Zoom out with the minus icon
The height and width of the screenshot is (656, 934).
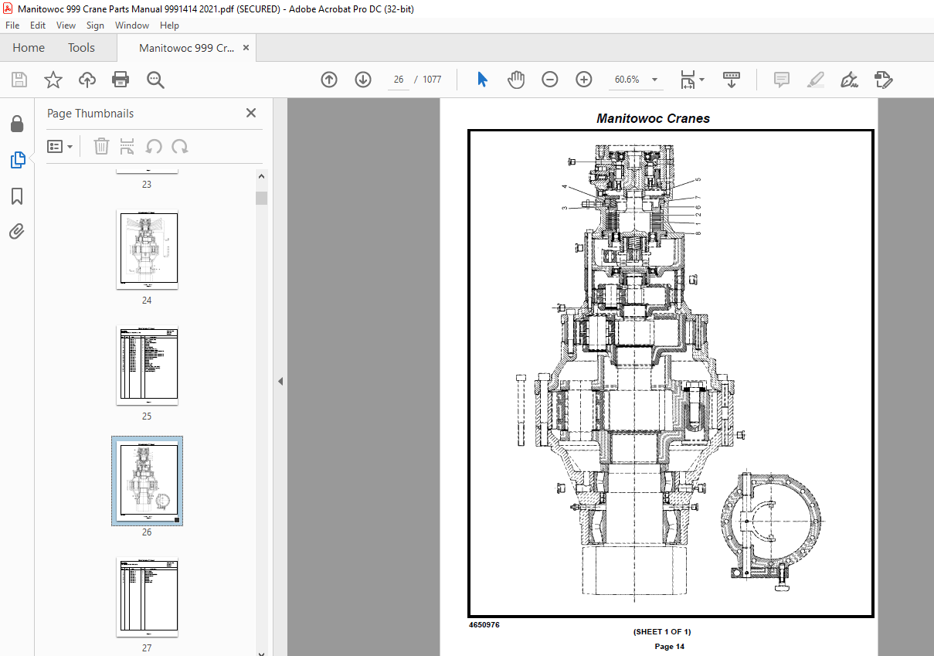[550, 80]
